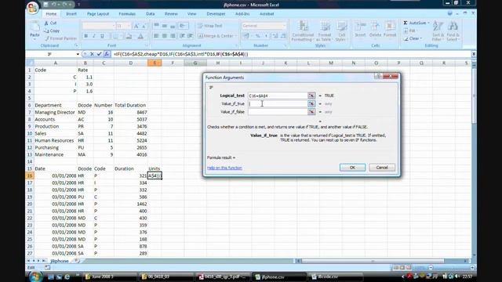Expand the formula bar
Viewport: 502px width, 282px height.
click(474, 54)
